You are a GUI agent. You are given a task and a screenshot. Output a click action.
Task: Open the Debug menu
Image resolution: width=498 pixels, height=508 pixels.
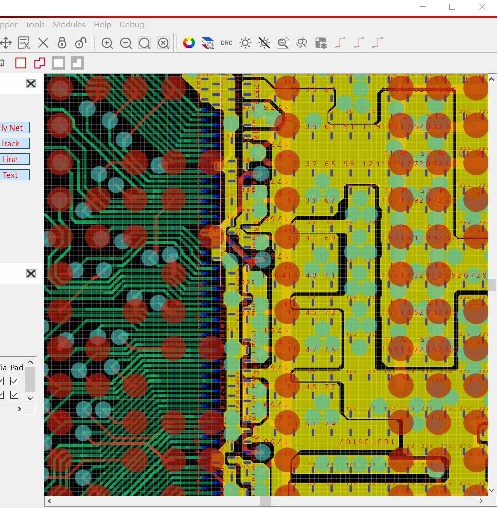[x=132, y=24]
